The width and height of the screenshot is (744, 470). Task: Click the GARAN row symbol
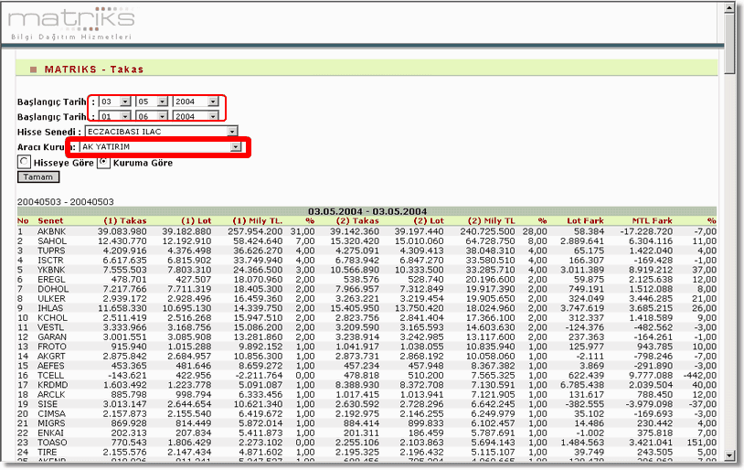coord(52,337)
